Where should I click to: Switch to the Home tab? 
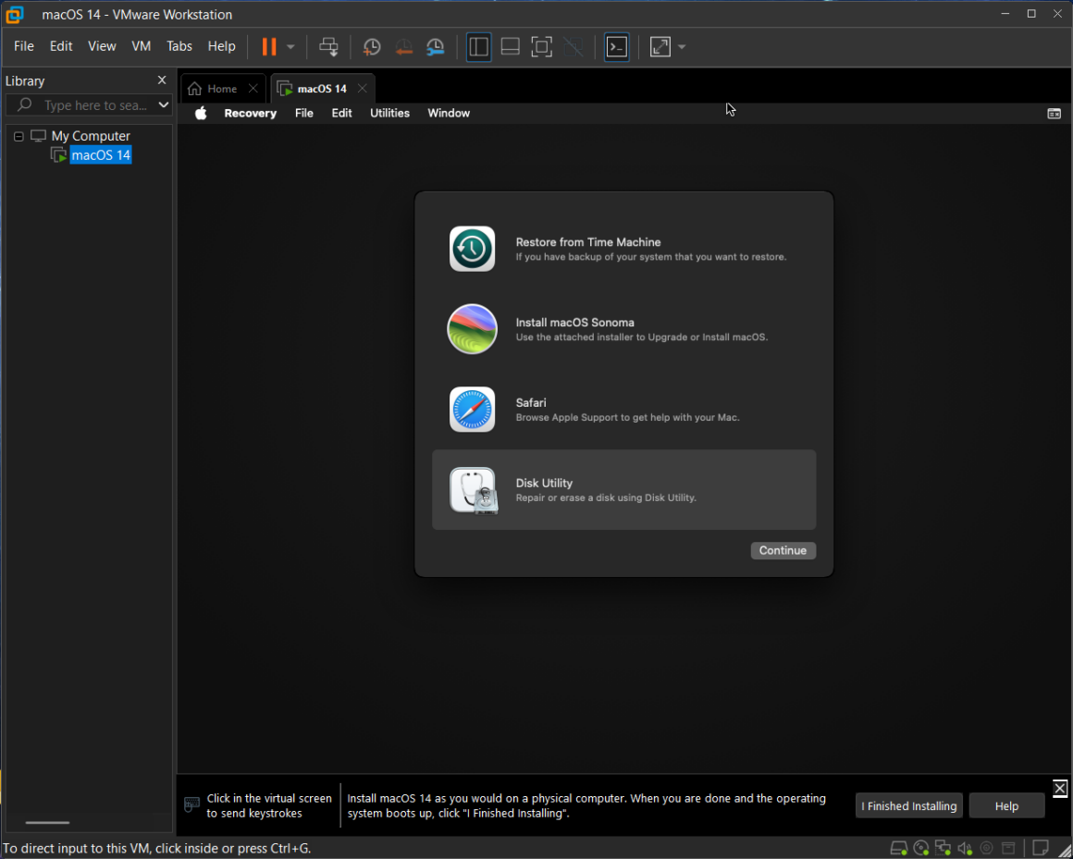[x=222, y=89]
